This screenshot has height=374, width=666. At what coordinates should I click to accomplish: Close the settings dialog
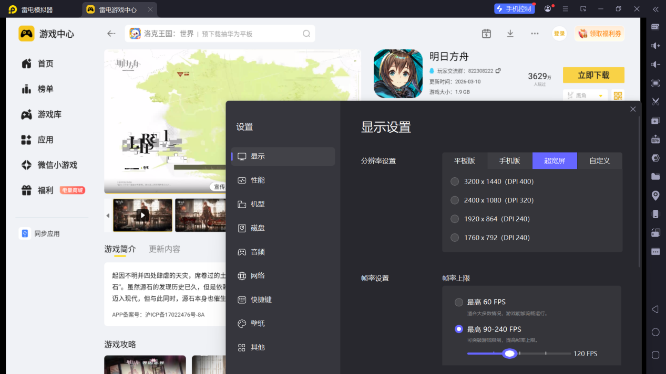click(633, 109)
